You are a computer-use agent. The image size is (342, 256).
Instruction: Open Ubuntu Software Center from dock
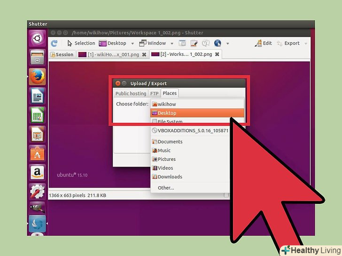click(x=37, y=153)
